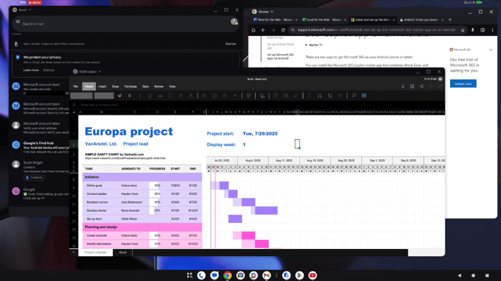Click the Chrome address bar URL
Image resolution: width=501 pixels, height=281 pixels.
pos(376,30)
